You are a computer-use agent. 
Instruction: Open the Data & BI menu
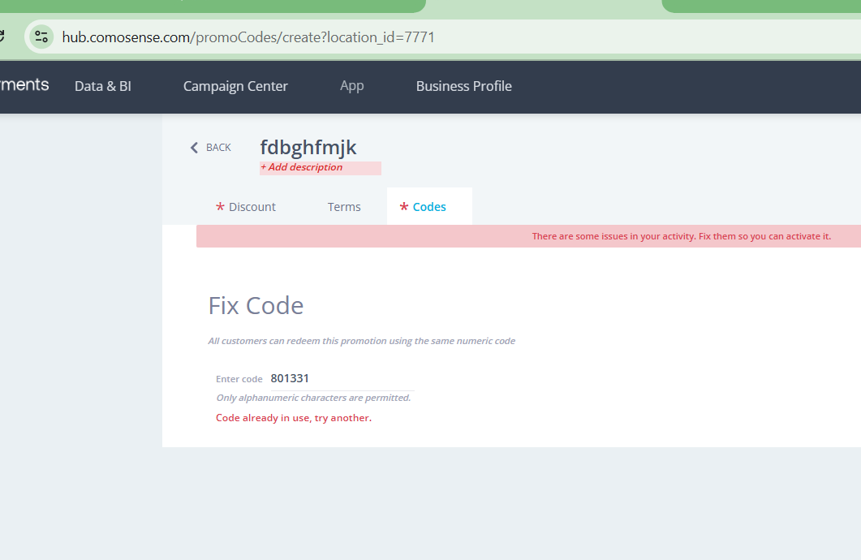pyautogui.click(x=102, y=86)
